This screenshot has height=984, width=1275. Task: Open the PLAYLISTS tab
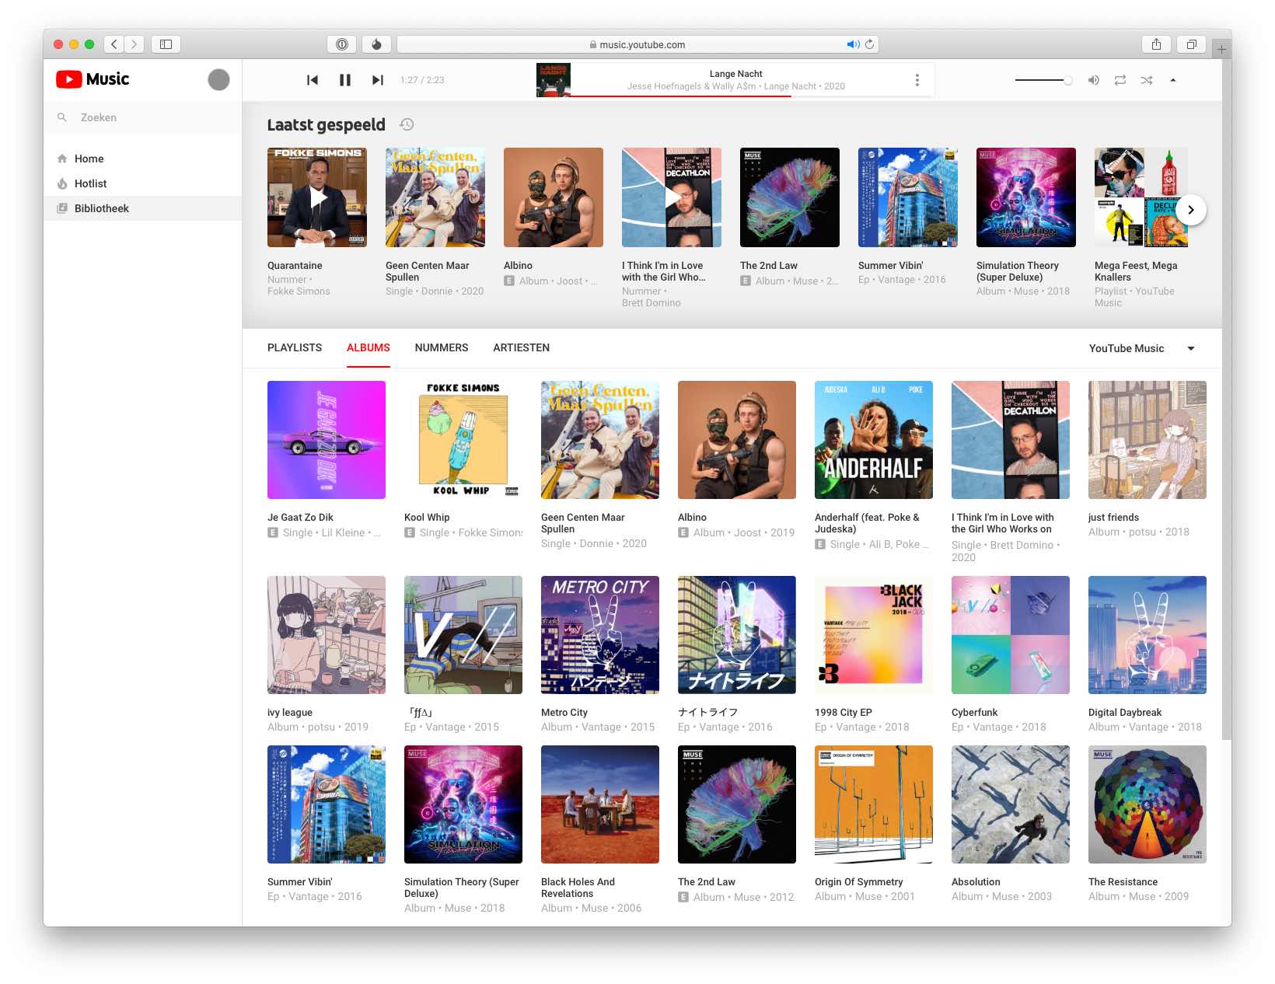[x=294, y=347]
